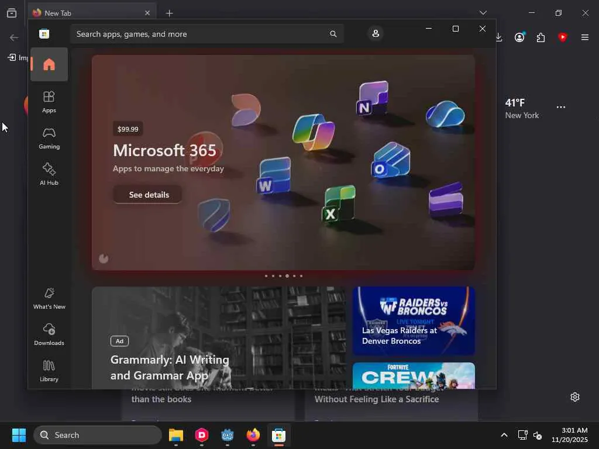The height and width of the screenshot is (449, 599).
Task: Open the Store account profile icon
Action: click(x=376, y=33)
